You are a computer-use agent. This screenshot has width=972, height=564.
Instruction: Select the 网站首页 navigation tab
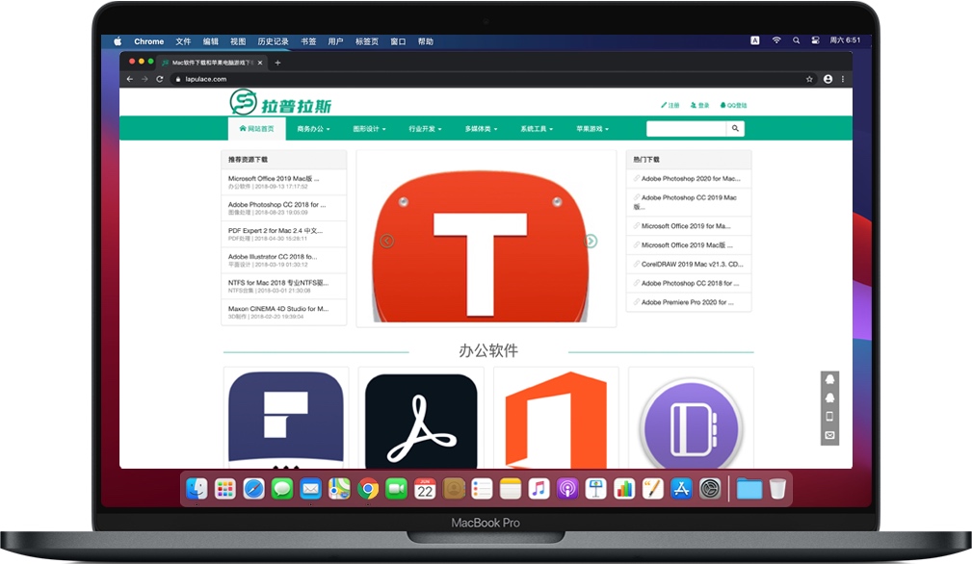pos(258,128)
